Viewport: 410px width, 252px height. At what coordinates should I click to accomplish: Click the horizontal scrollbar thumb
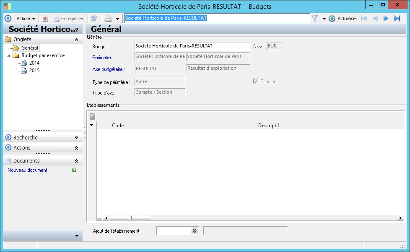130,218
